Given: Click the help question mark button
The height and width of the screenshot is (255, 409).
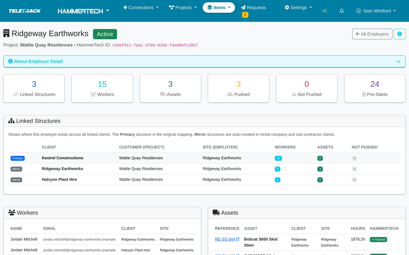Looking at the screenshot, I should [x=400, y=34].
